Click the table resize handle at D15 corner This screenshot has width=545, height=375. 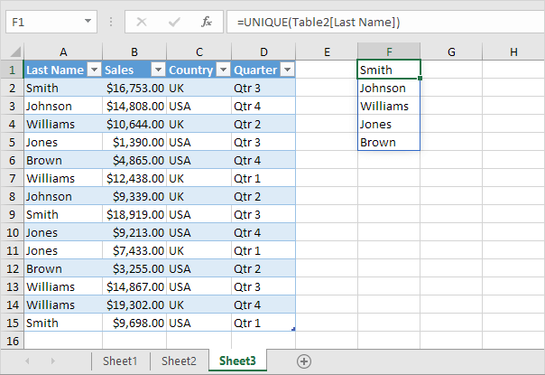pos(293,329)
